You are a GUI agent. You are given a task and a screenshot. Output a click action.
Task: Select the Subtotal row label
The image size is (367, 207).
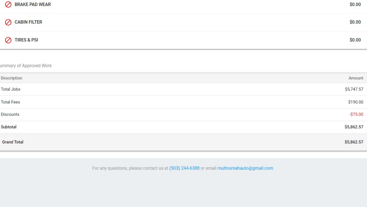point(9,127)
